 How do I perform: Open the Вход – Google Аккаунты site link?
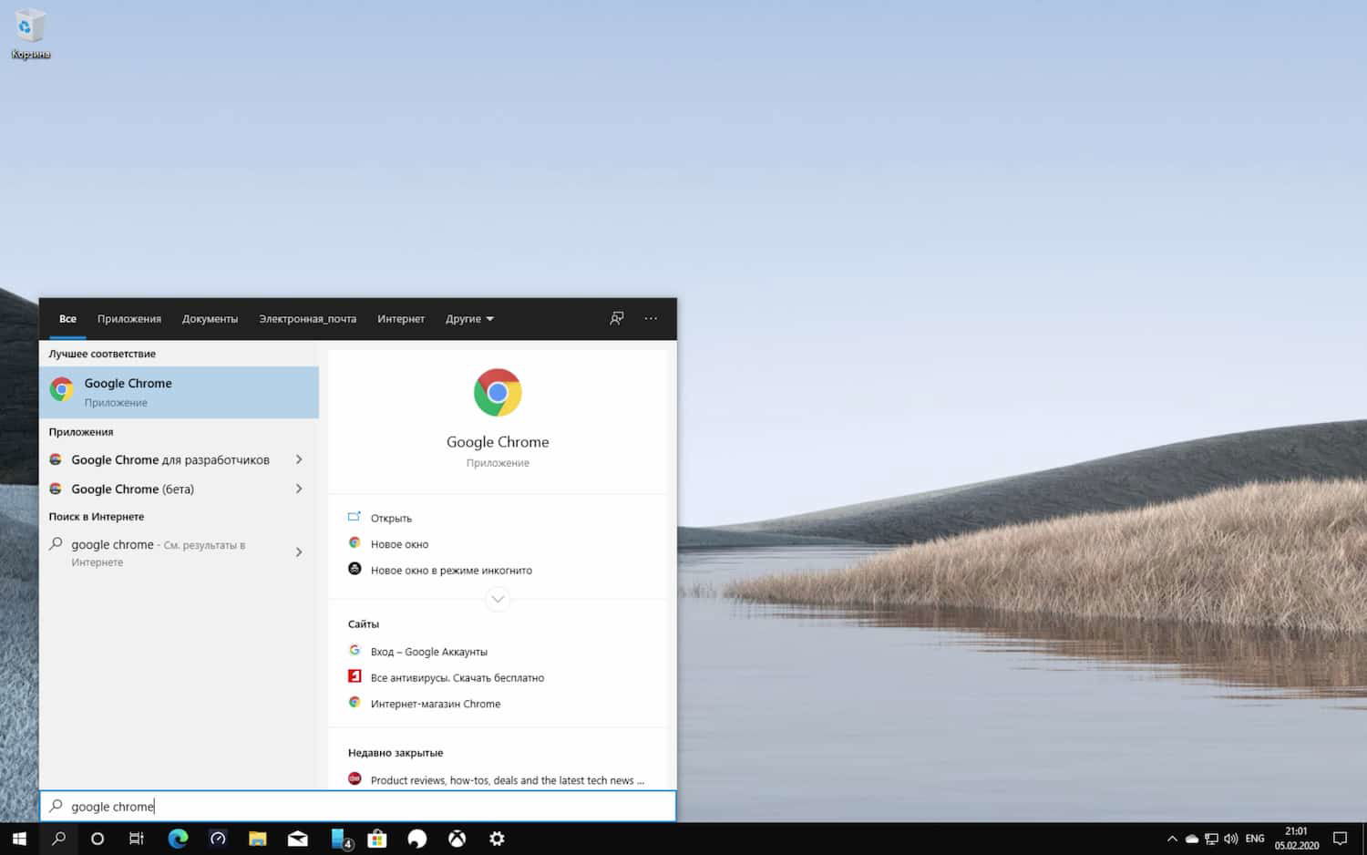(428, 651)
